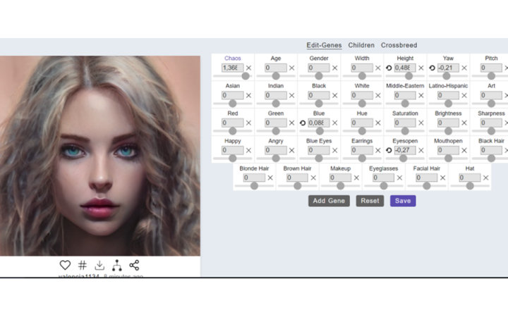Select the Edit-Genes tab

[324, 45]
